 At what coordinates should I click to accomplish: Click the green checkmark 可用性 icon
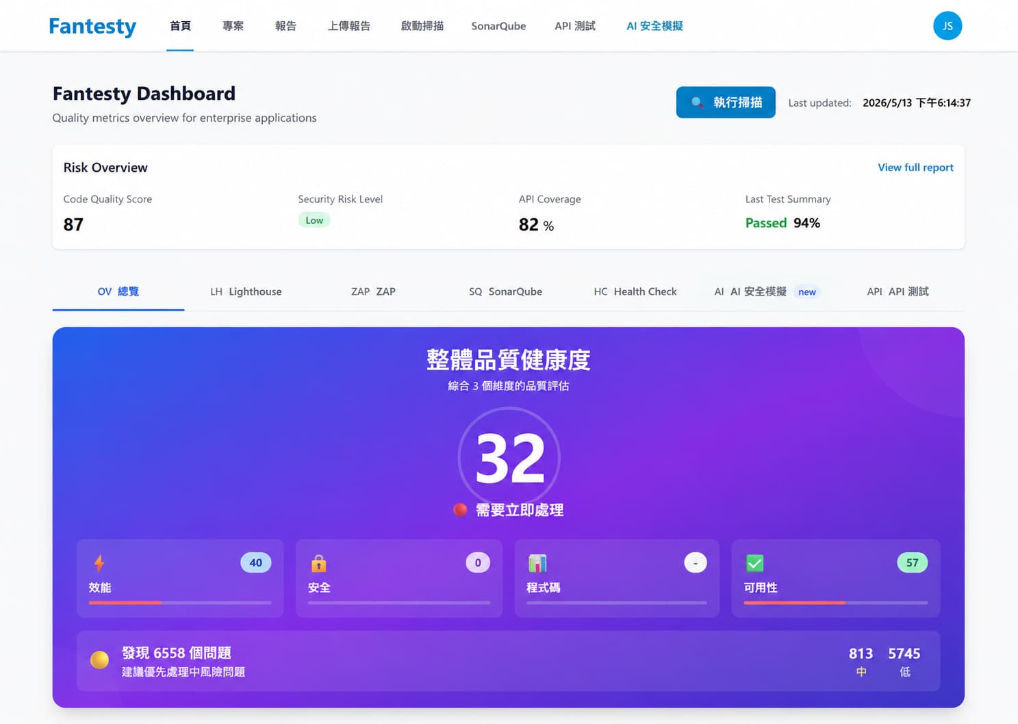[x=754, y=563]
